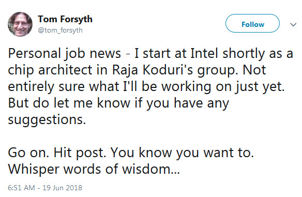The image size is (302, 197).
Task: Click the line starting But do let me know
Action: pos(118,103)
